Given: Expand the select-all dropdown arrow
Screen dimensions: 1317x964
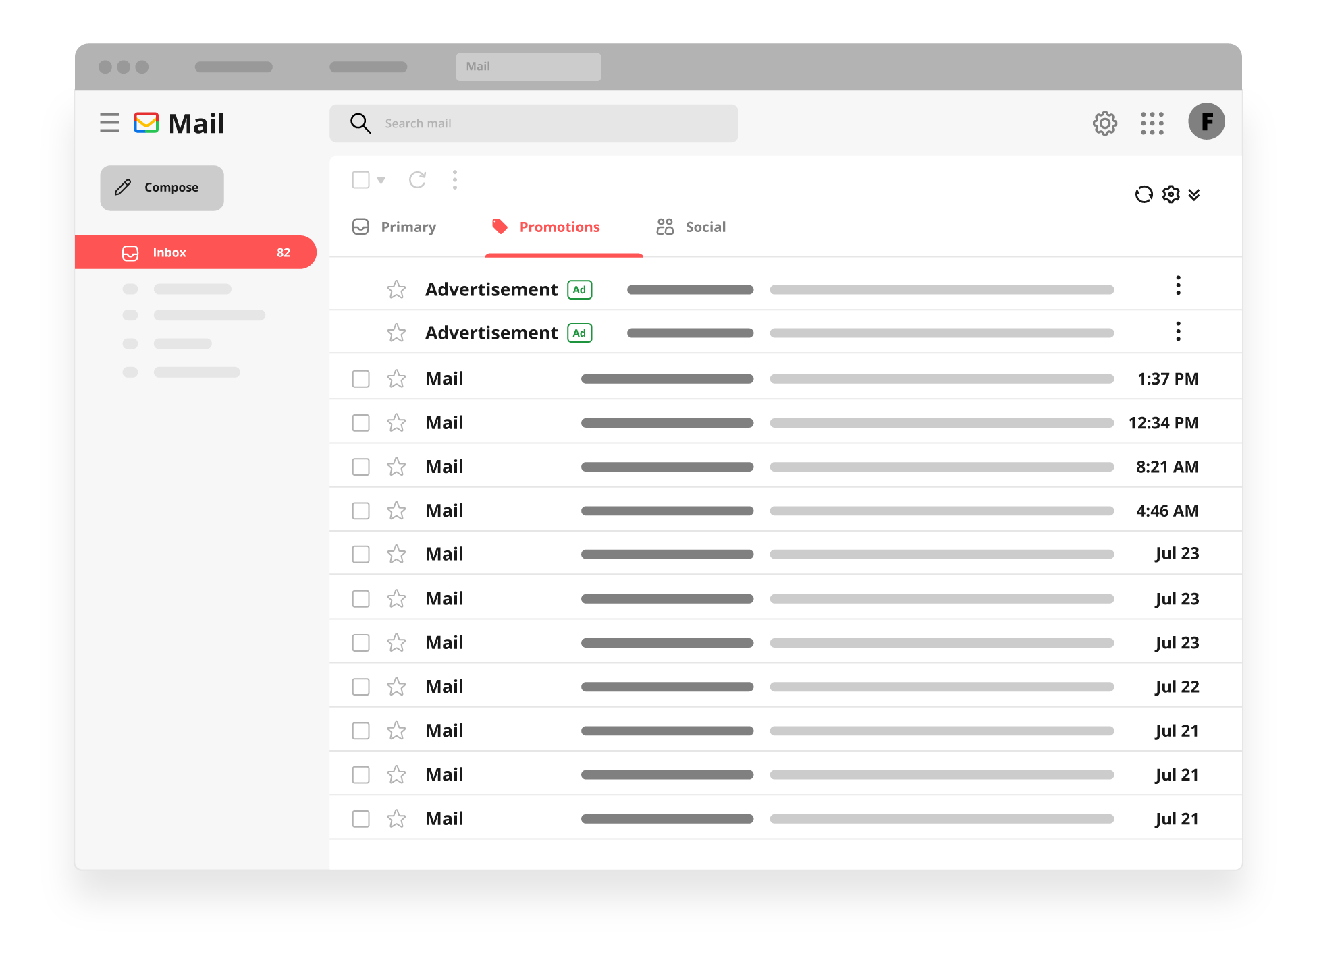Looking at the screenshot, I should point(381,181).
